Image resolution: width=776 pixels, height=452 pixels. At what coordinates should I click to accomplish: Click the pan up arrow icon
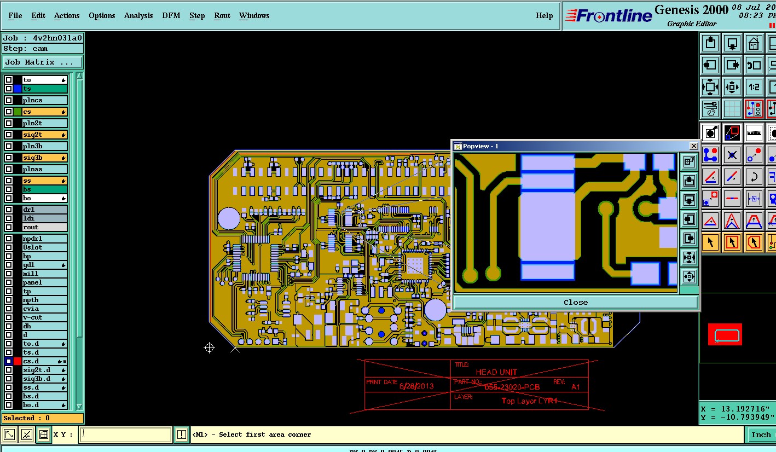click(710, 43)
